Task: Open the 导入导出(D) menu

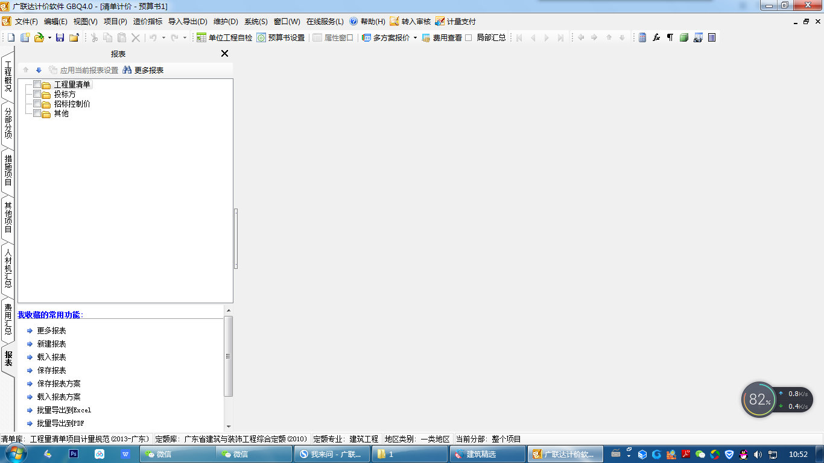Action: click(x=188, y=21)
